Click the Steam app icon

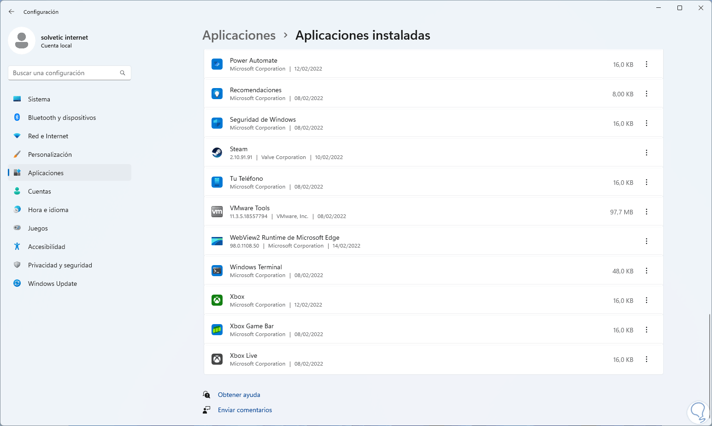[217, 153]
